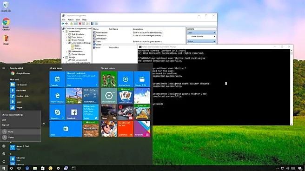Open the Photos tile

(74, 96)
